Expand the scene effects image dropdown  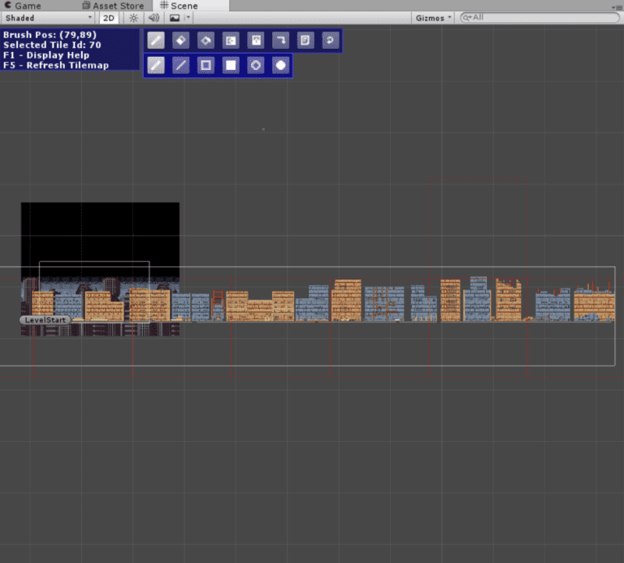pos(188,18)
